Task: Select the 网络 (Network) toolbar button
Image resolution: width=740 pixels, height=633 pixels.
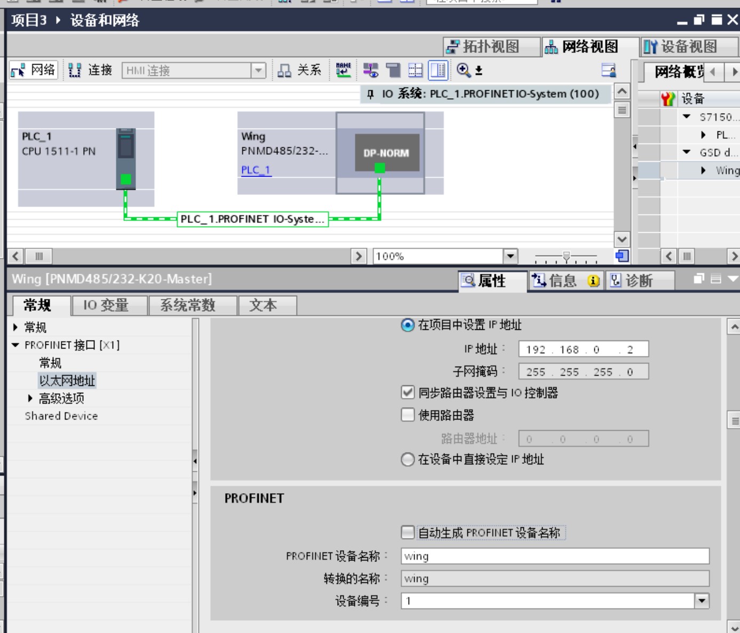Action: pyautogui.click(x=33, y=70)
